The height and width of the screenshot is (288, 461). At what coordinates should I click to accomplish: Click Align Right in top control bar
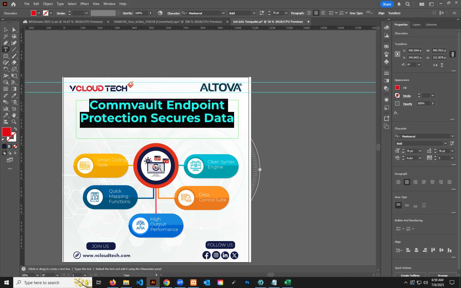(x=323, y=13)
